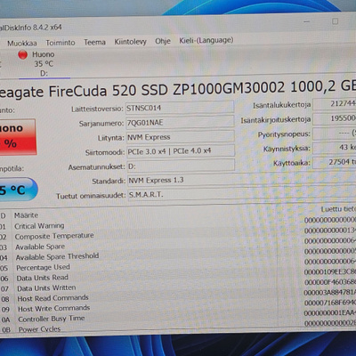Image resolution: width=356 pixels, height=356 pixels.
Task: Open the Kieli-(Language) menu
Action: (206, 40)
